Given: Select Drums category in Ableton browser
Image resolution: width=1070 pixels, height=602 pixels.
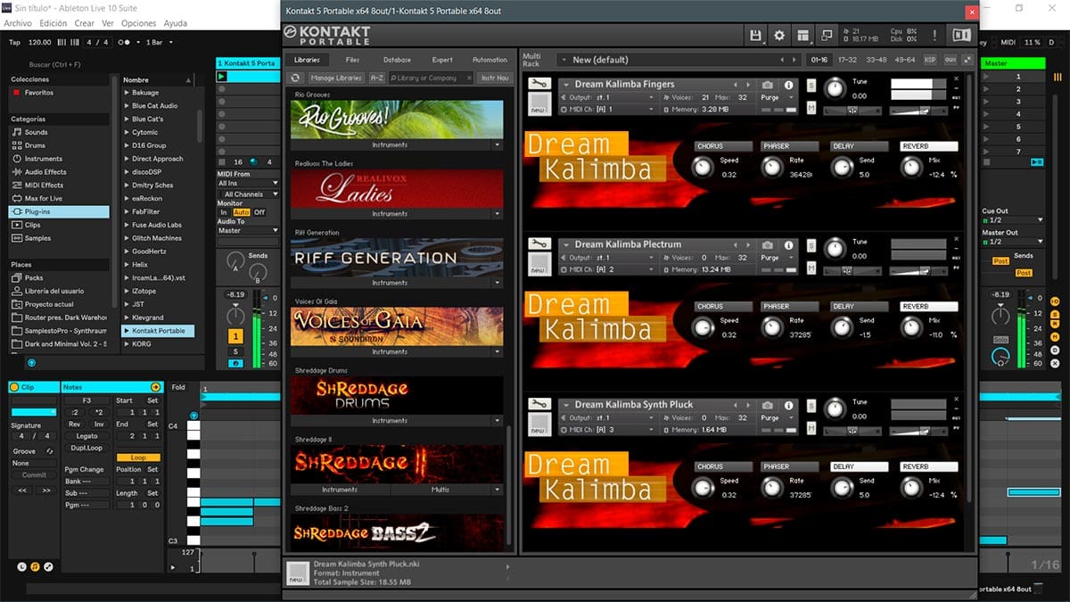Looking at the screenshot, I should pyautogui.click(x=35, y=145).
